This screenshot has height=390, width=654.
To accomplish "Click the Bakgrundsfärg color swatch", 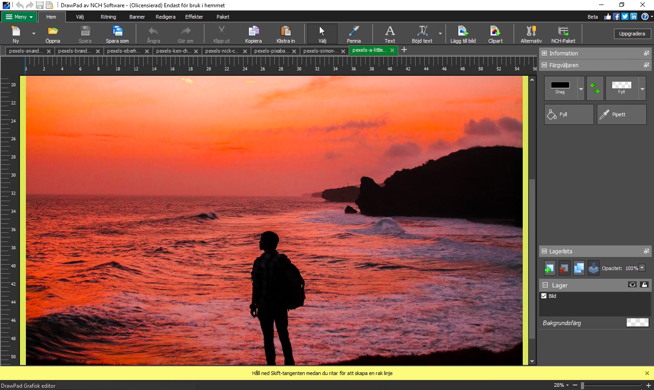I will coord(637,323).
